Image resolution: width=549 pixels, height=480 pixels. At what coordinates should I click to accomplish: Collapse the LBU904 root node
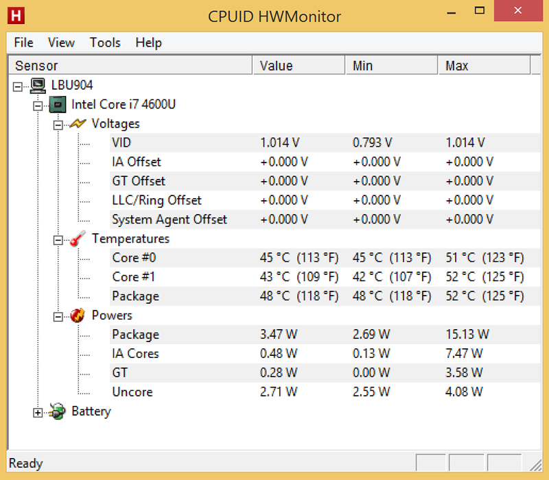[18, 86]
